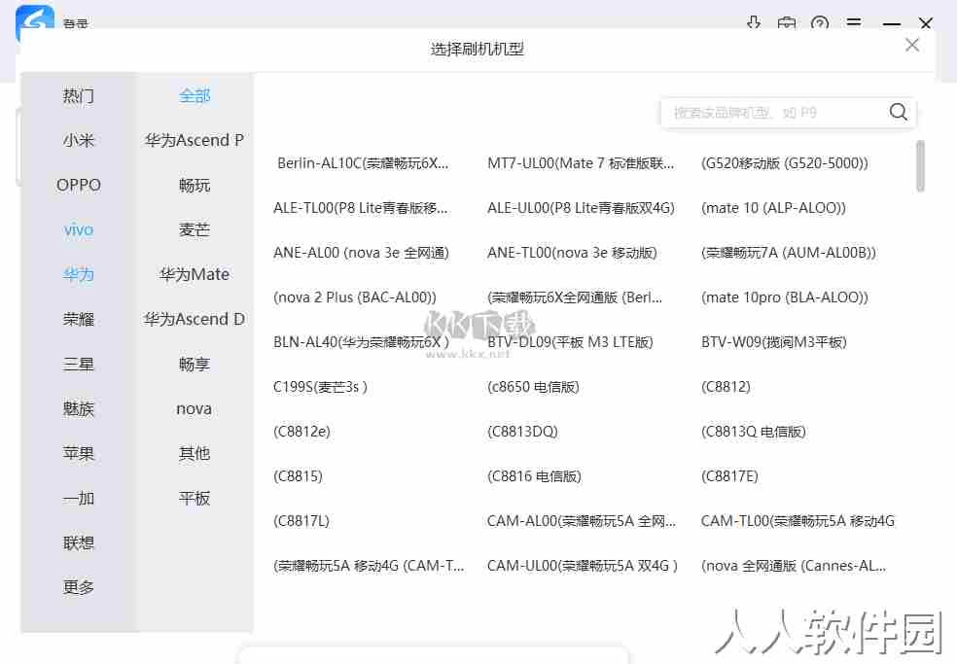Close the model selection dialog
957x664 pixels.
coord(912,45)
